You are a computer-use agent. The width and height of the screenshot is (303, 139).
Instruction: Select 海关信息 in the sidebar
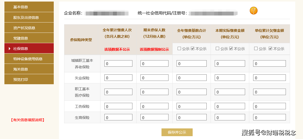point(29,69)
